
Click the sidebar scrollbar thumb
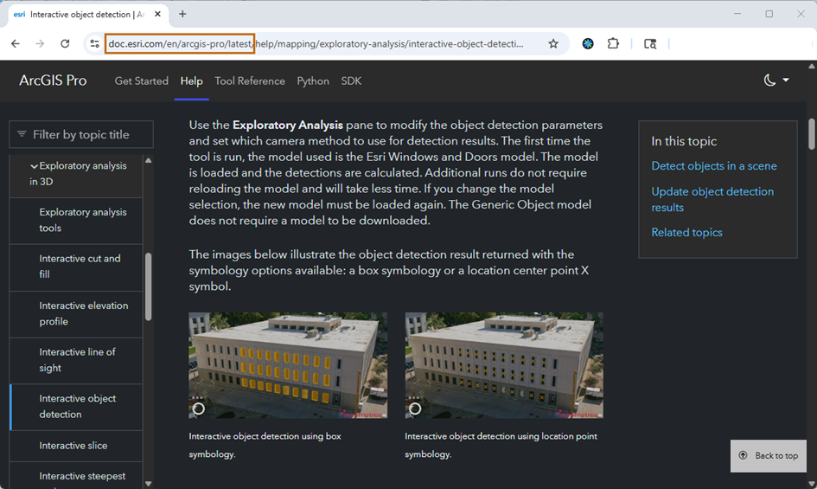click(149, 286)
